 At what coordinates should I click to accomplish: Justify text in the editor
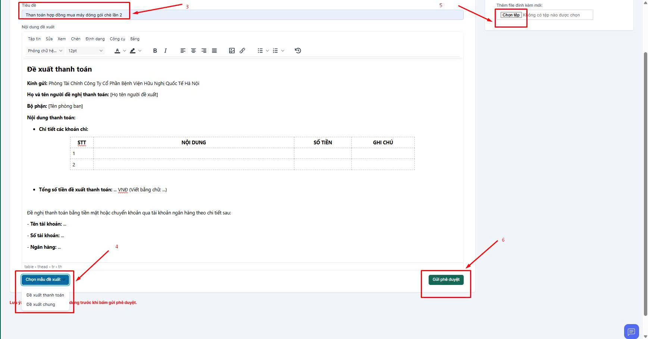[214, 51]
